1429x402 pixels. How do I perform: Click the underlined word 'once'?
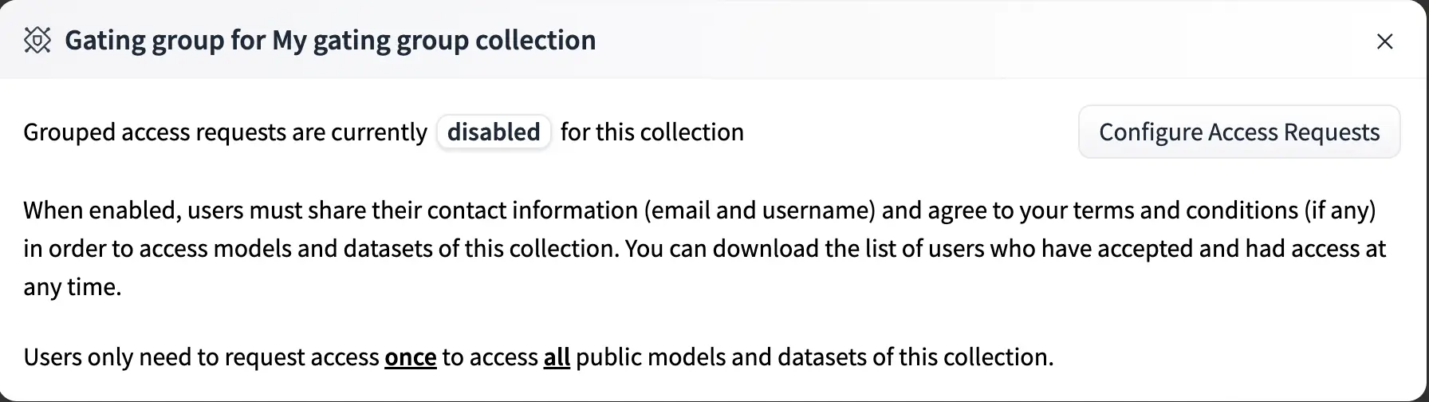pos(410,357)
